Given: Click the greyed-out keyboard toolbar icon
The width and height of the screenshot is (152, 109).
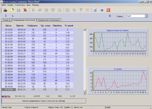Looking at the screenshot, I should click(53, 10).
